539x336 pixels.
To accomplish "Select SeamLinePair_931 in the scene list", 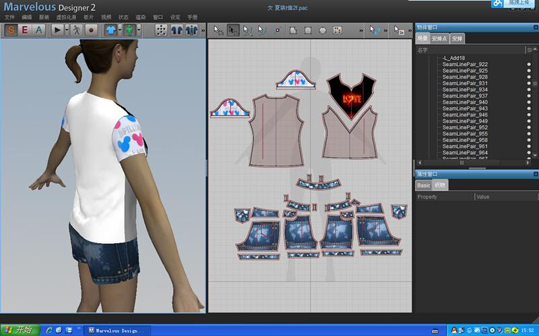I will point(465,83).
